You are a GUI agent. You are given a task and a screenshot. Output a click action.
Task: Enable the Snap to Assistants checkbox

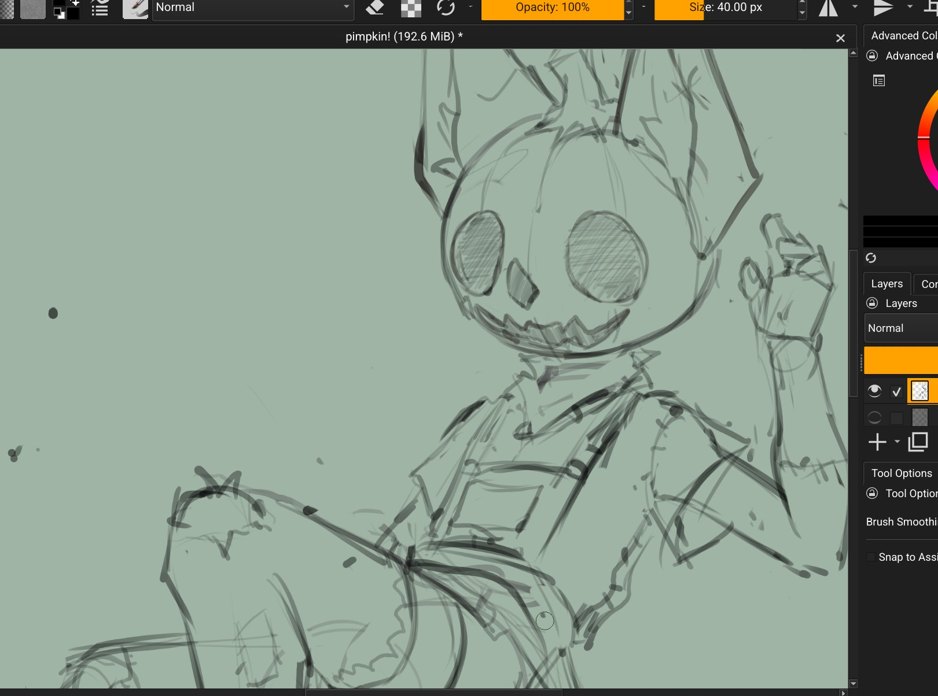click(871, 557)
